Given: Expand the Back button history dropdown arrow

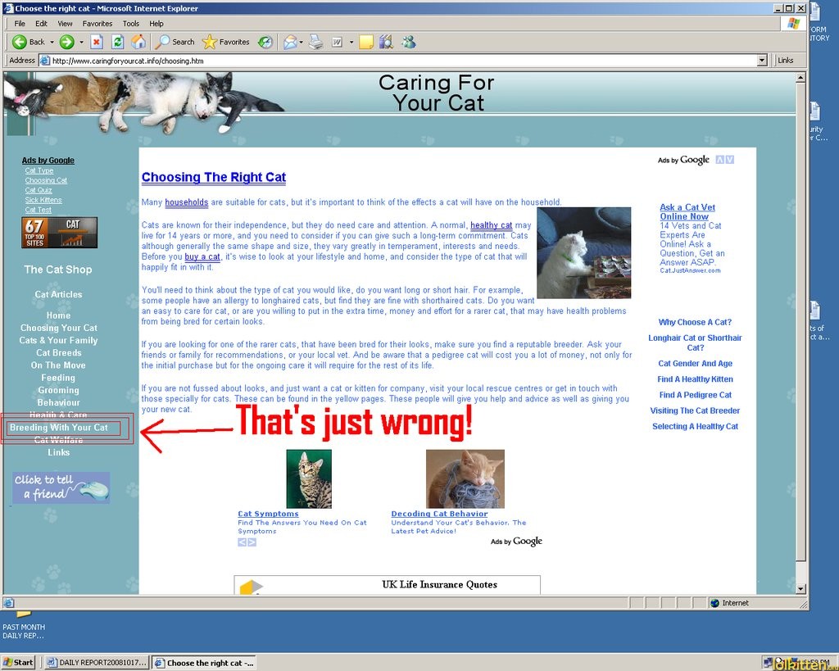Looking at the screenshot, I should 52,42.
